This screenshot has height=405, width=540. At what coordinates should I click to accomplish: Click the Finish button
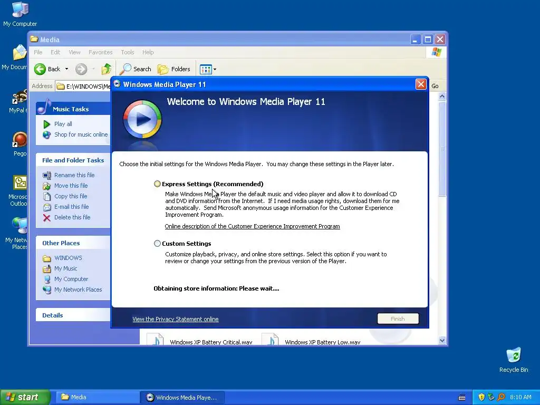(398, 319)
